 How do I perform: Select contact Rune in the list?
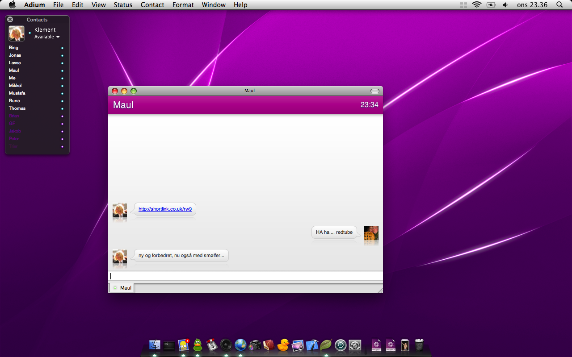coord(36,101)
